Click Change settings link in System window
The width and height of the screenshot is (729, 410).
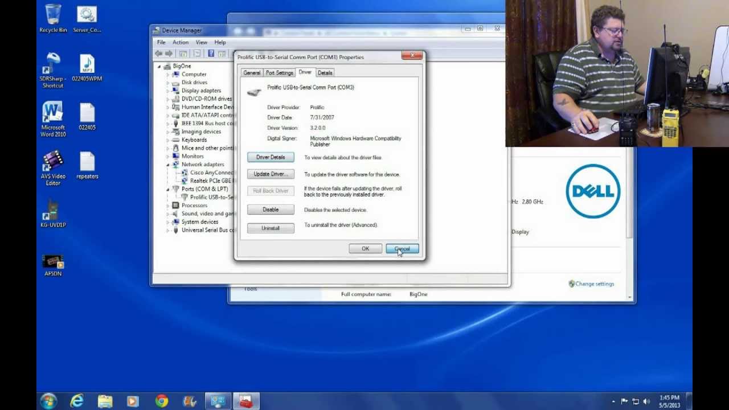[x=595, y=284]
